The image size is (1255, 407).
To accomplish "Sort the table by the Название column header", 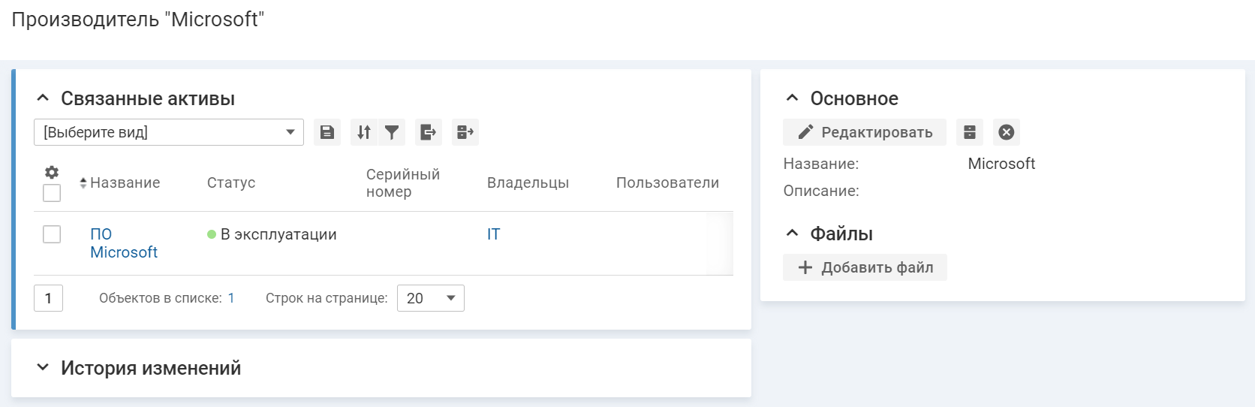I will [x=125, y=182].
